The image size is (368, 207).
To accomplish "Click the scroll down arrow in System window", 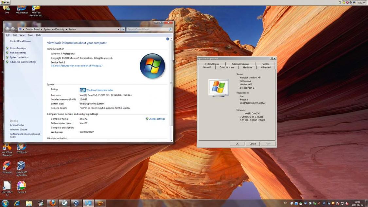I will [171, 140].
